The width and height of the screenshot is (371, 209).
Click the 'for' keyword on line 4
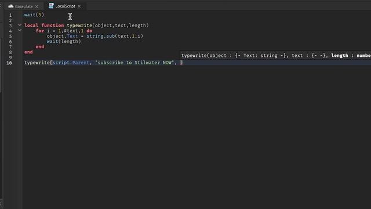(x=40, y=31)
